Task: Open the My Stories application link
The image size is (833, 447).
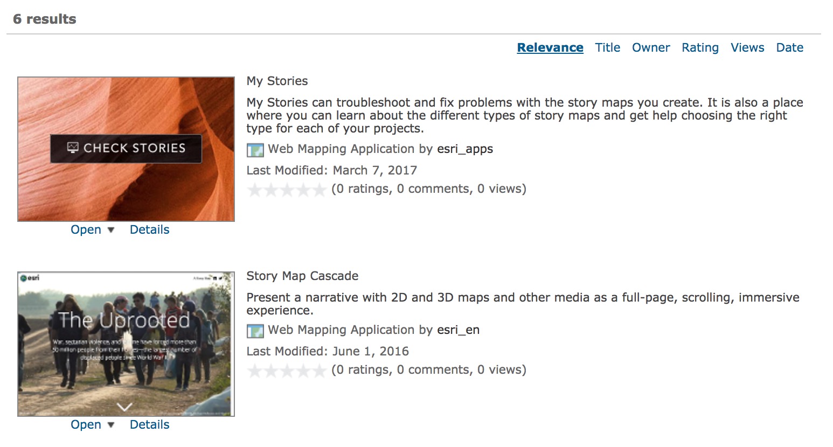Action: pyautogui.click(x=86, y=230)
